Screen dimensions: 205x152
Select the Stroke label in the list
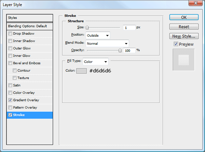(x=19, y=115)
